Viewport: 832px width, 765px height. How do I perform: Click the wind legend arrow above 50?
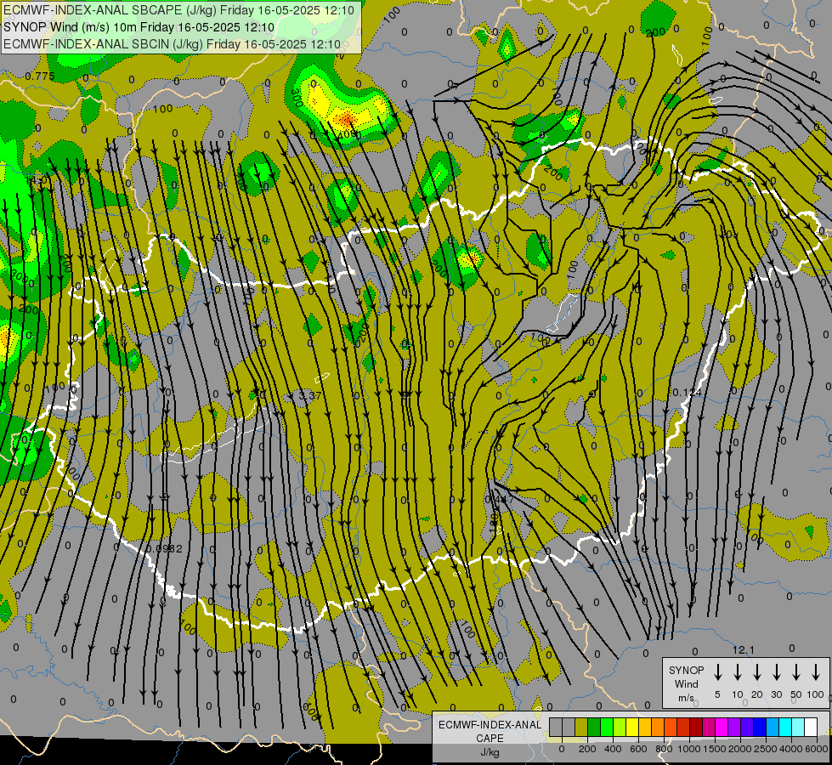(x=796, y=672)
